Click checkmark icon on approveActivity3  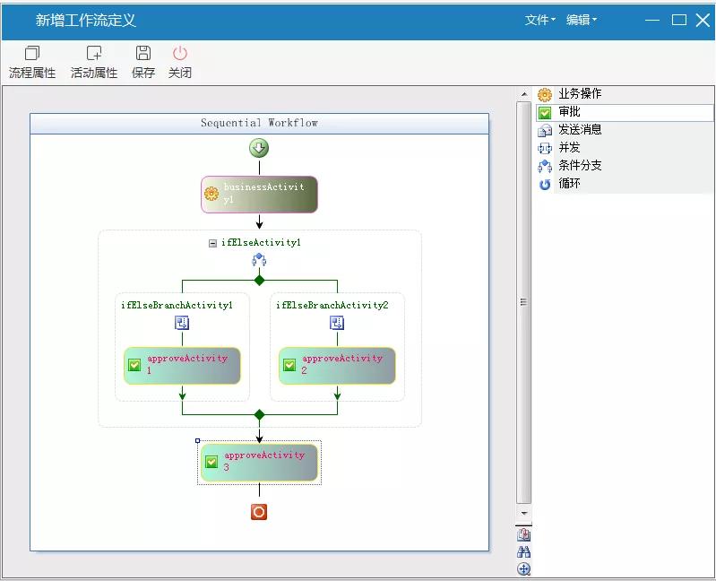coord(211,462)
